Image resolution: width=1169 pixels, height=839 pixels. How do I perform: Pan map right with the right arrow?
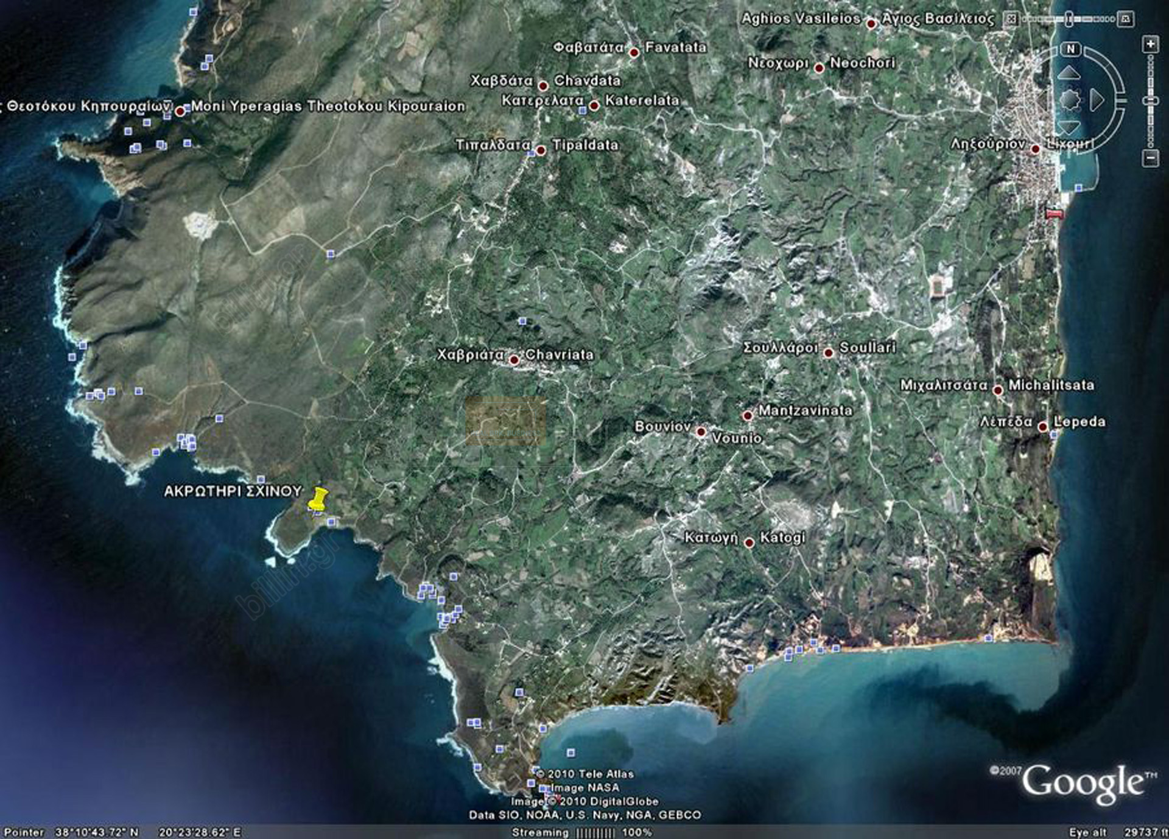point(1097,100)
